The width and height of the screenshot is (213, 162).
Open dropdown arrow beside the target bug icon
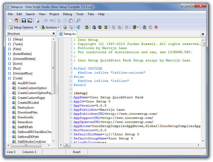click(138, 27)
